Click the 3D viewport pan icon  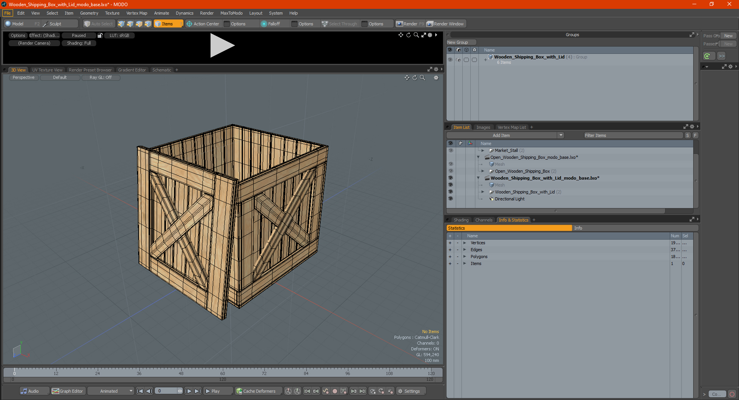[407, 78]
